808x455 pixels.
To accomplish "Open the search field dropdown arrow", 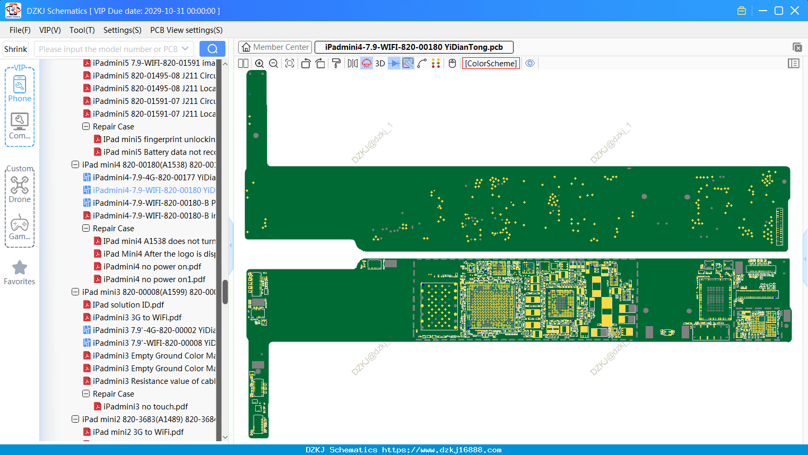I will point(185,49).
